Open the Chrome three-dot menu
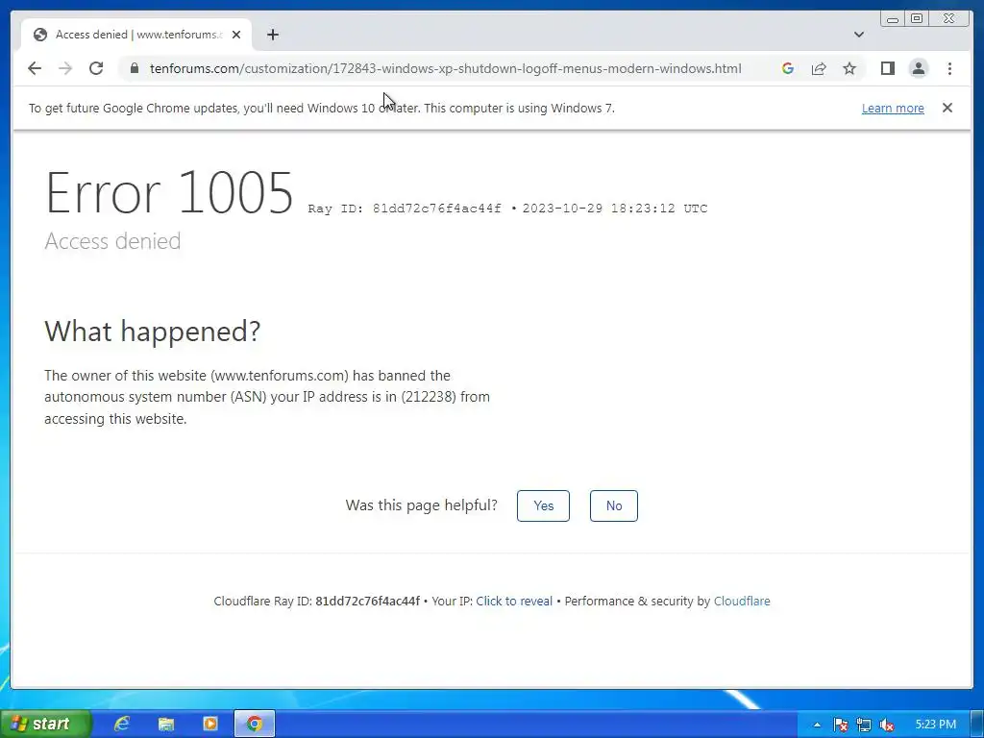The image size is (984, 738). (949, 68)
